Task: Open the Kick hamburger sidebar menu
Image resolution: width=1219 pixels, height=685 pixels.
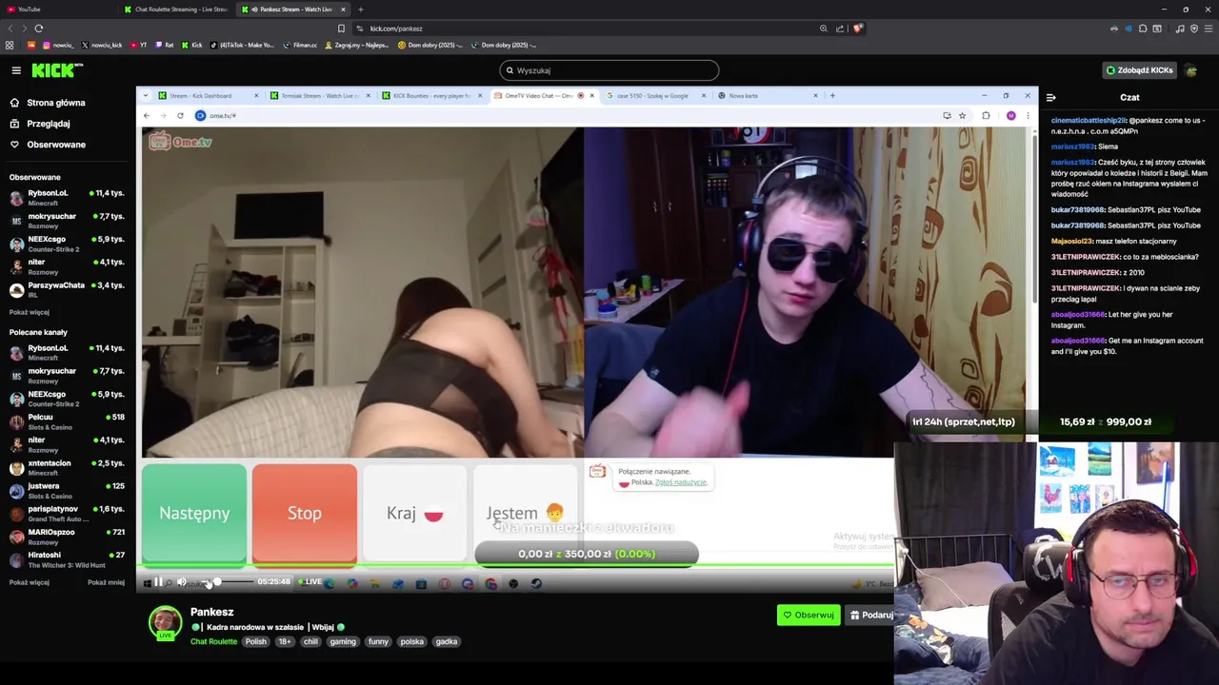Action: [16, 70]
